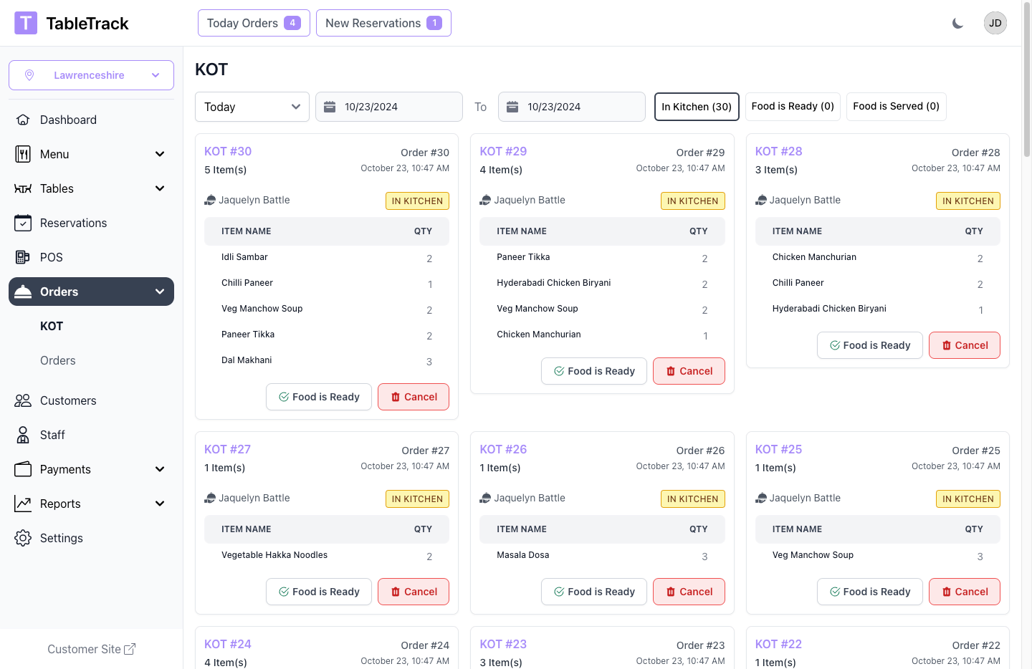Open the Lawrenceshire branch dropdown

91,75
